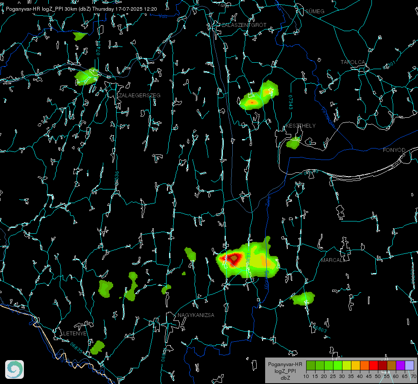Viewport: 418px width, 384px height.
Task: Click the legend label logZ_PPI
Action: pos(285,371)
